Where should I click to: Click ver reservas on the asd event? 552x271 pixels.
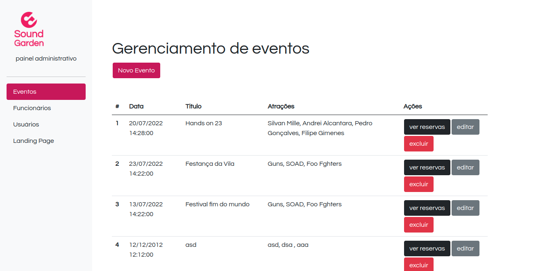pos(427,248)
